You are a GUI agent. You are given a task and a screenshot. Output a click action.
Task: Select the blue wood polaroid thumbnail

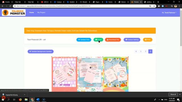(x=90, y=74)
